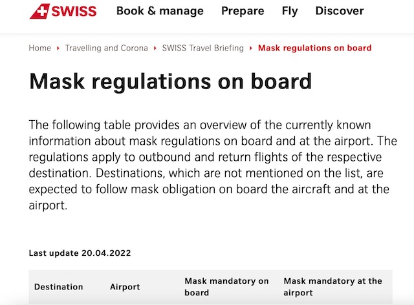The height and width of the screenshot is (305, 414).
Task: Click the SWISS wordmark in the header
Action: coord(74,12)
